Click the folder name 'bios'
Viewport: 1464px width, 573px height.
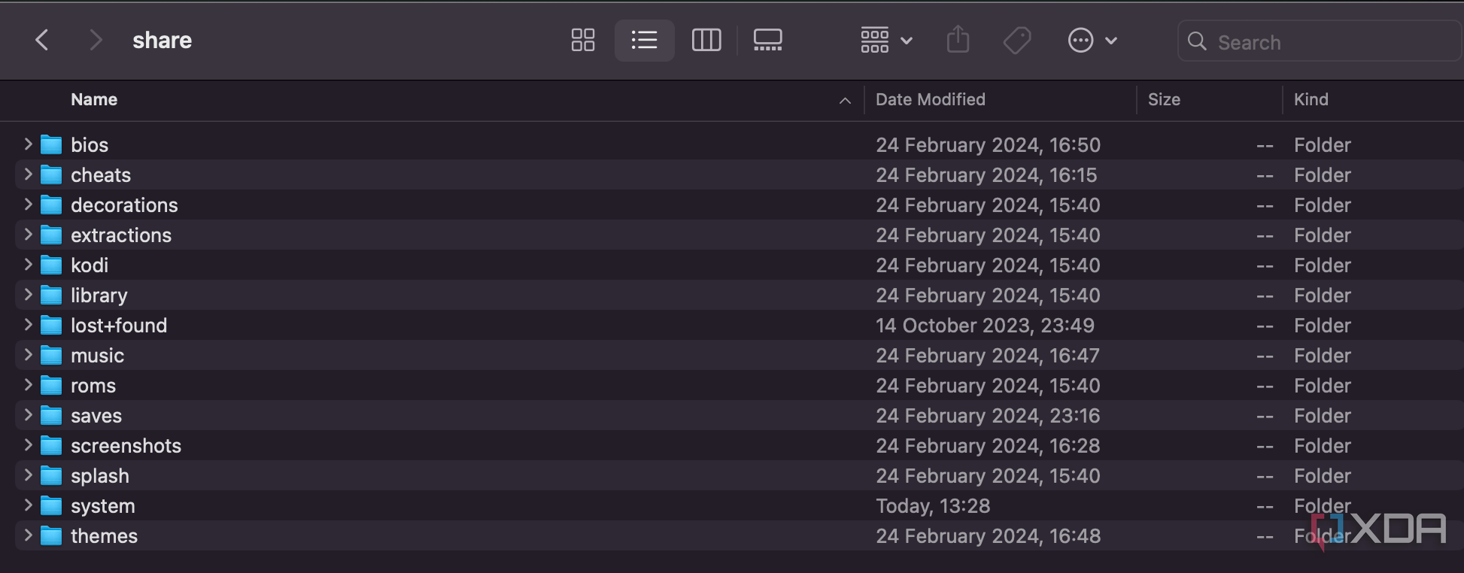coord(90,144)
